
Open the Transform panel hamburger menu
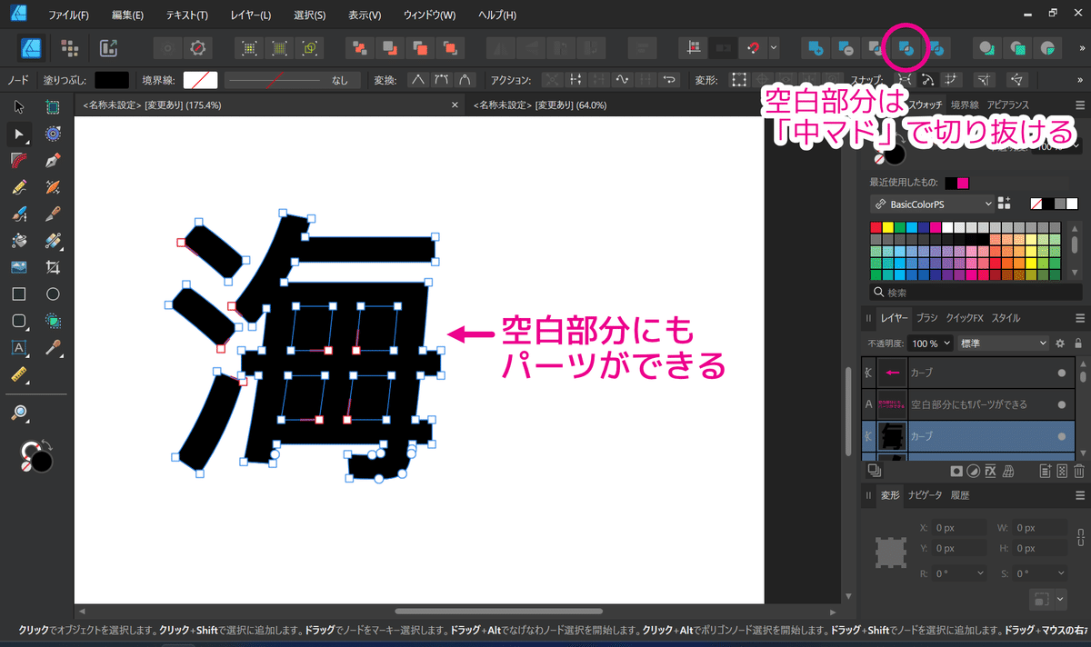pos(1080,495)
